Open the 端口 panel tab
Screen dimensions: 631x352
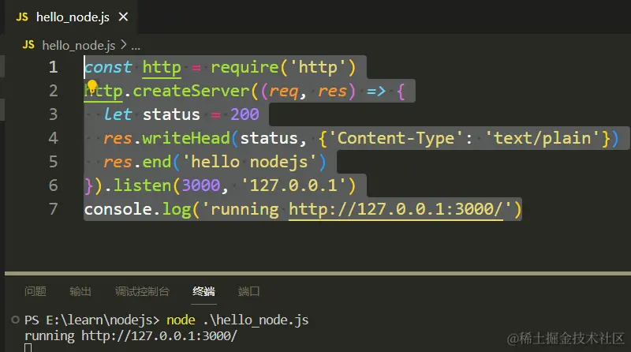248,291
